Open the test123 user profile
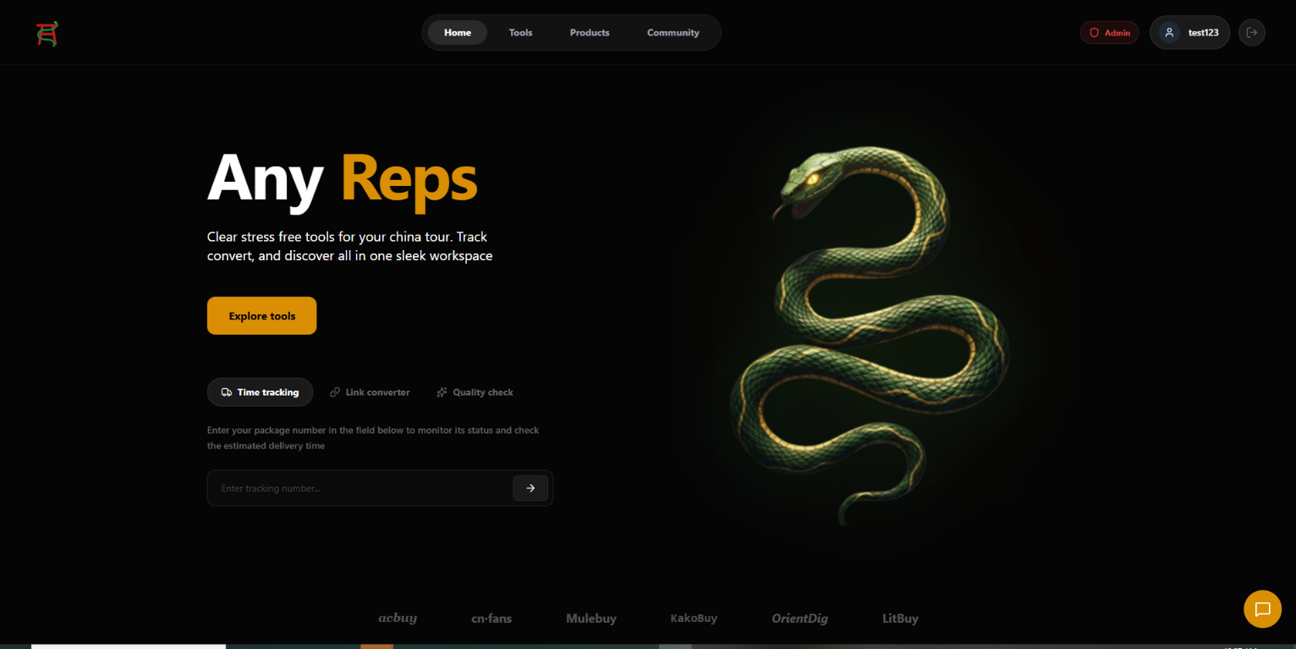 tap(1189, 32)
